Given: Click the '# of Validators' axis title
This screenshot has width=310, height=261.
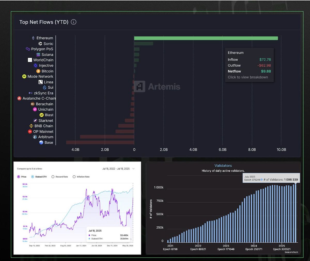Looking at the screenshot, I should (x=151, y=209).
